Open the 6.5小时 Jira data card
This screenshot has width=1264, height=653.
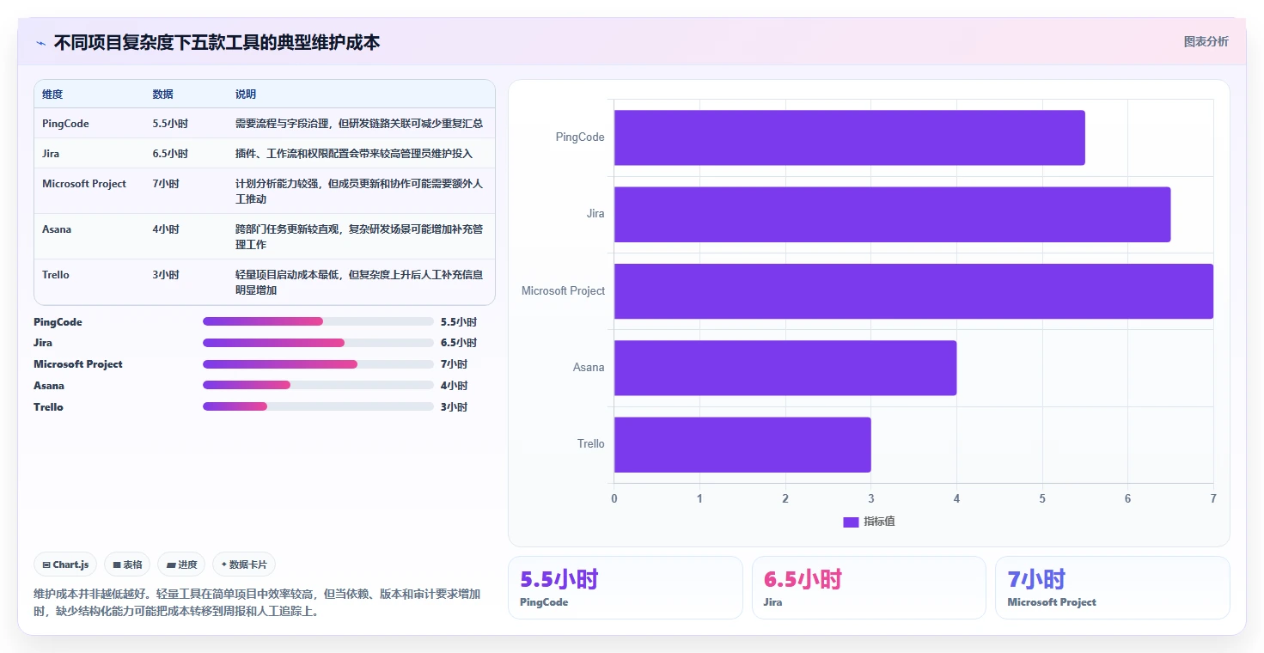(869, 588)
